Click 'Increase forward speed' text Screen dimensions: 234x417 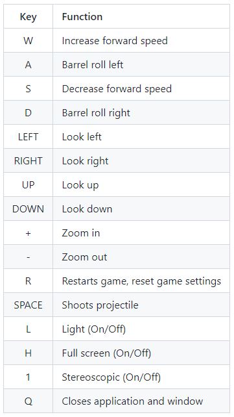click(x=115, y=41)
